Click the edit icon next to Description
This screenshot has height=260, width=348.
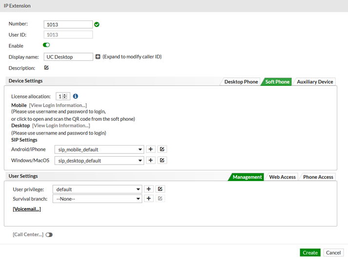[46, 68]
